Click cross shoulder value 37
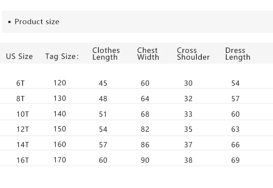This screenshot has width=273, height=188. point(188,145)
